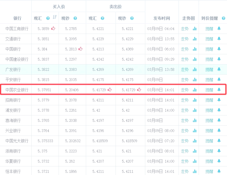This screenshot has width=227, height=175.
Task: Click bell icon for 中国农业银行 alert
Action: pyautogui.click(x=219, y=90)
